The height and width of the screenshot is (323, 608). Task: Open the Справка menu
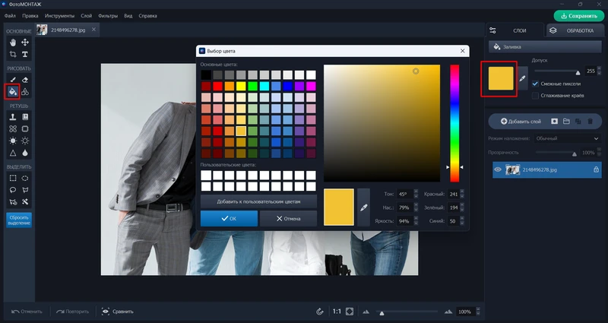pyautogui.click(x=147, y=16)
